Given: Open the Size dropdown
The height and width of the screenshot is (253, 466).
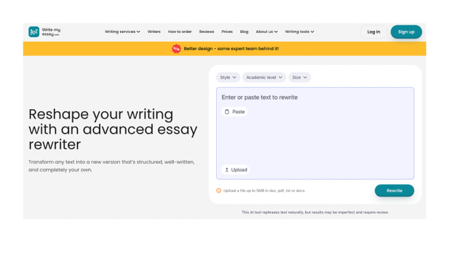Looking at the screenshot, I should click(299, 77).
